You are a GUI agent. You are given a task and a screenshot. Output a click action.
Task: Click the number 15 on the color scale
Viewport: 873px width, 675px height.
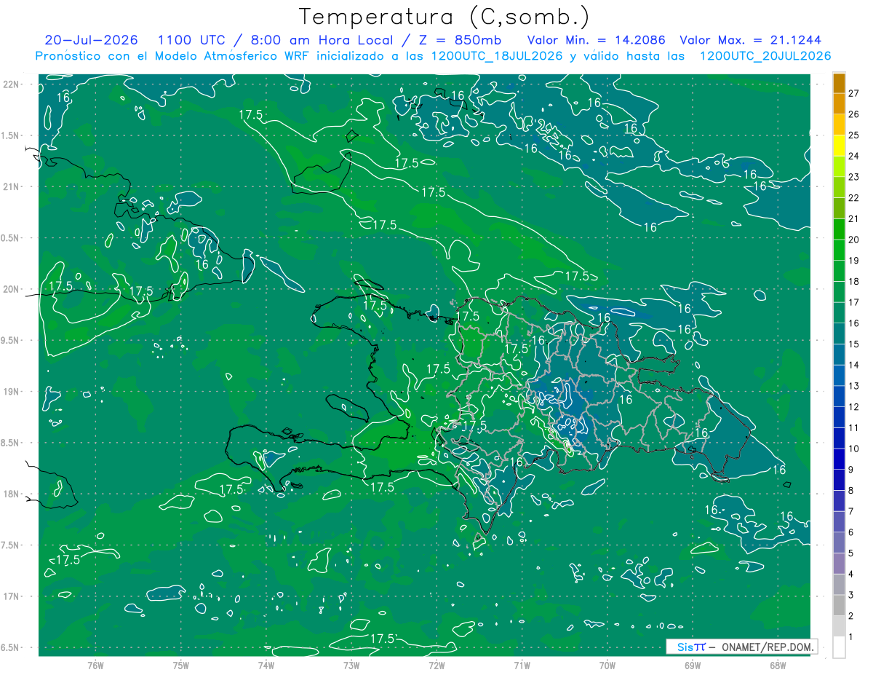(x=854, y=344)
